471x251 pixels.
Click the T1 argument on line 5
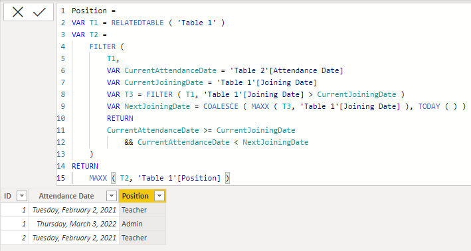click(111, 58)
